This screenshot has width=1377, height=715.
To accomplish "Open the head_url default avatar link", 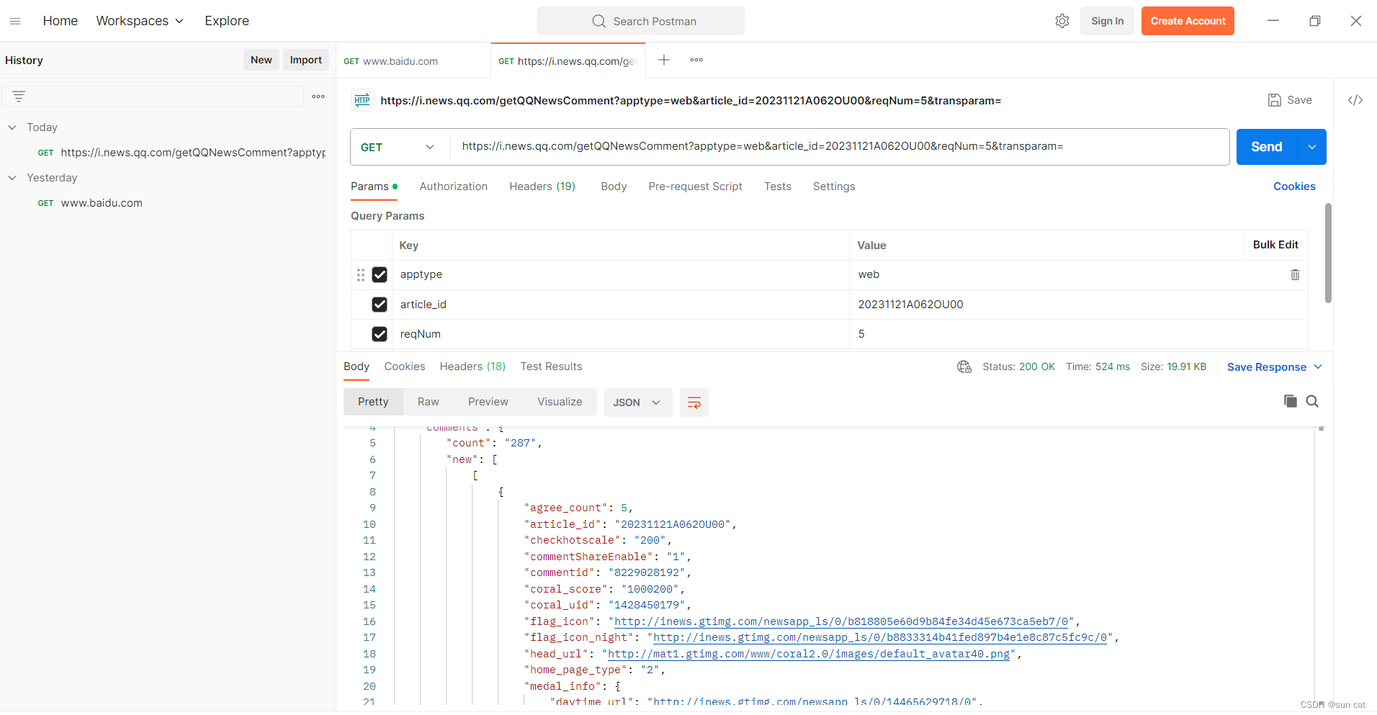I will (809, 654).
